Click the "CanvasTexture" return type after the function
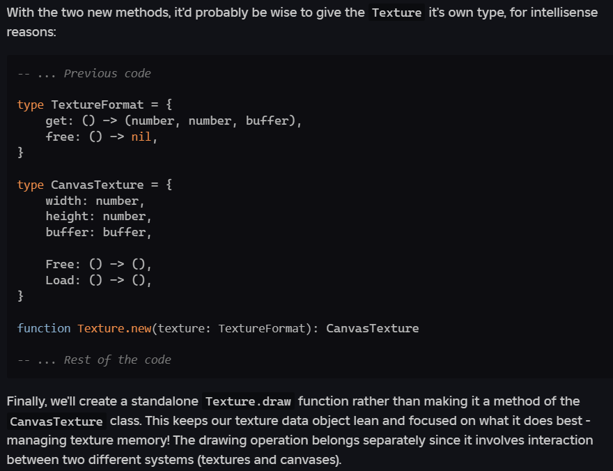The height and width of the screenshot is (471, 613). (x=372, y=328)
